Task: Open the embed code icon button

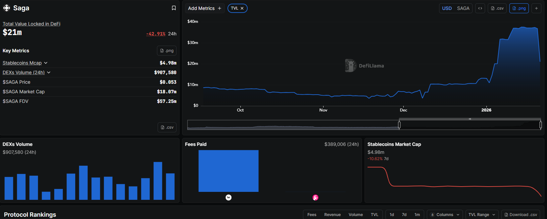Action: point(480,8)
